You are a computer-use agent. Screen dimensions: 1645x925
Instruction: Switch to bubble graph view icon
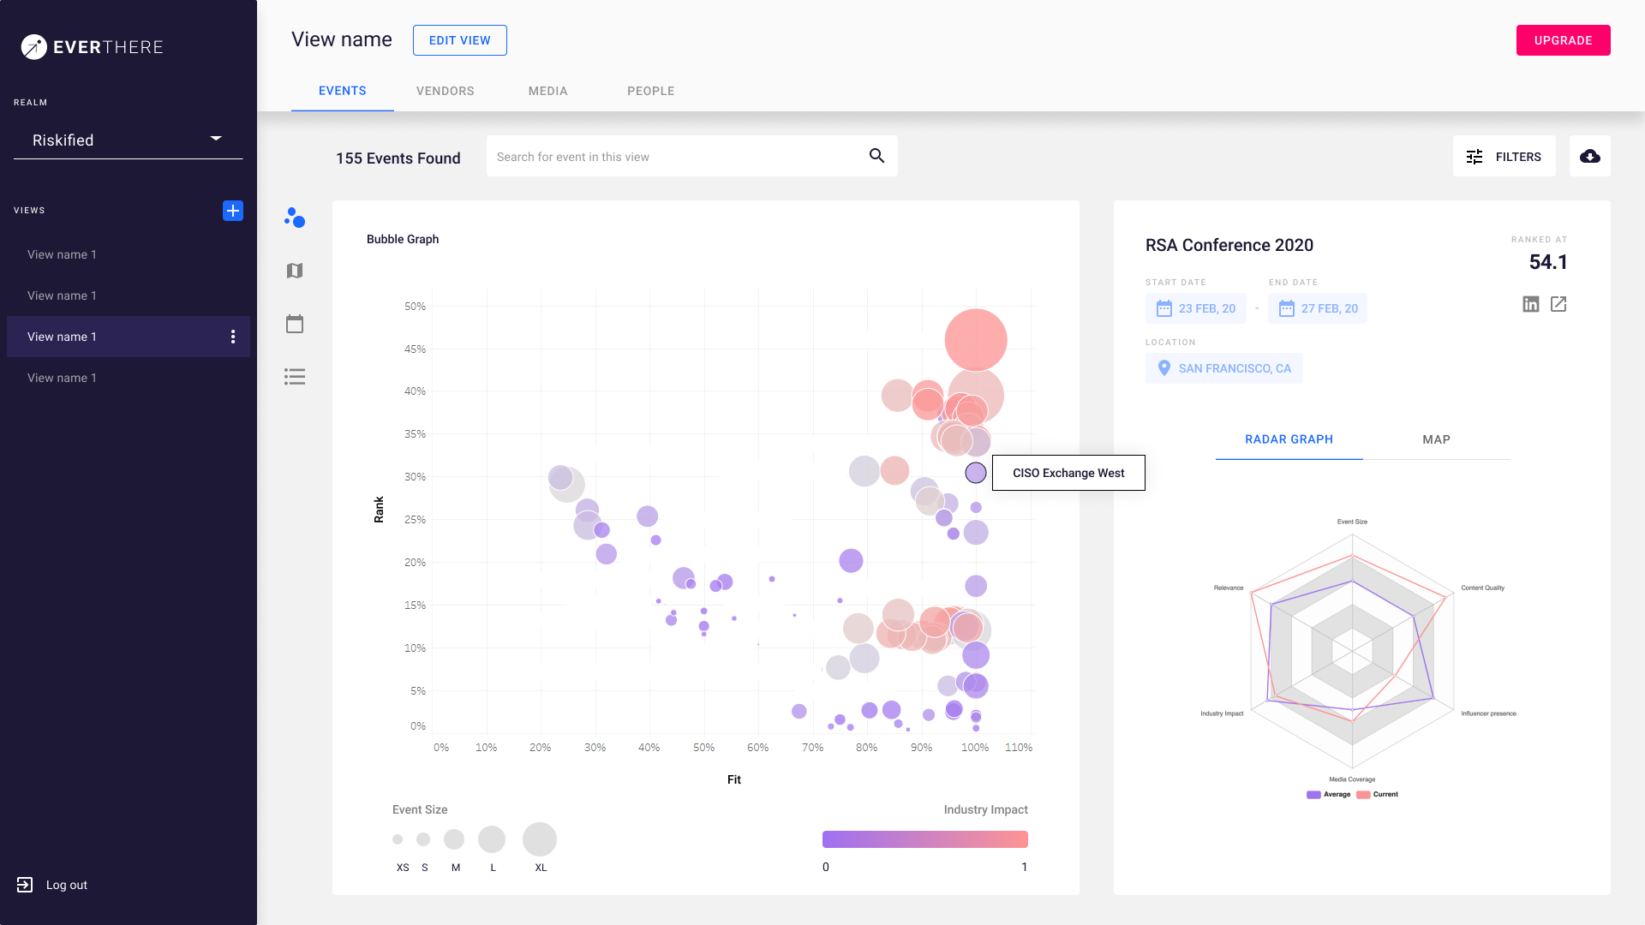point(295,218)
